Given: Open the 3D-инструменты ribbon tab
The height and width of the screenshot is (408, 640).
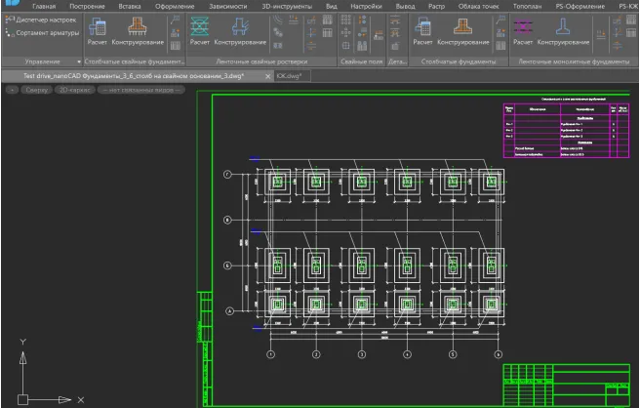Looking at the screenshot, I should coord(286,6).
